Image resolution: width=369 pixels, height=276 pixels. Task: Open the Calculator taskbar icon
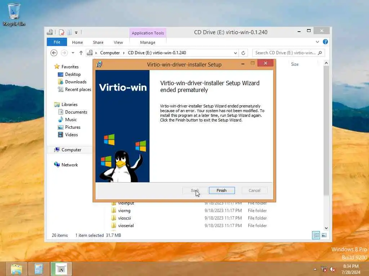point(39,269)
